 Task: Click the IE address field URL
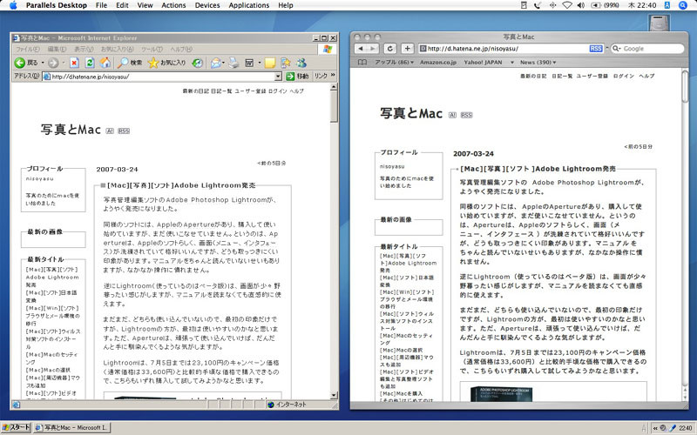(x=162, y=77)
